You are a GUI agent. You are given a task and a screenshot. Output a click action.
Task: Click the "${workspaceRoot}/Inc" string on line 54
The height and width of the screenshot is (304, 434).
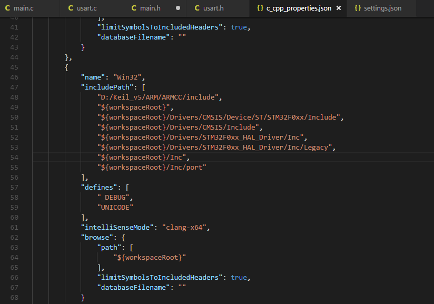click(142, 157)
